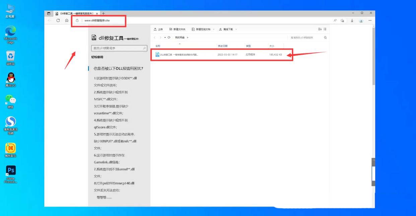This screenshot has width=416, height=216.
Task: Open Edge's Downloads icon in the toolbar
Action: pyautogui.click(x=352, y=21)
